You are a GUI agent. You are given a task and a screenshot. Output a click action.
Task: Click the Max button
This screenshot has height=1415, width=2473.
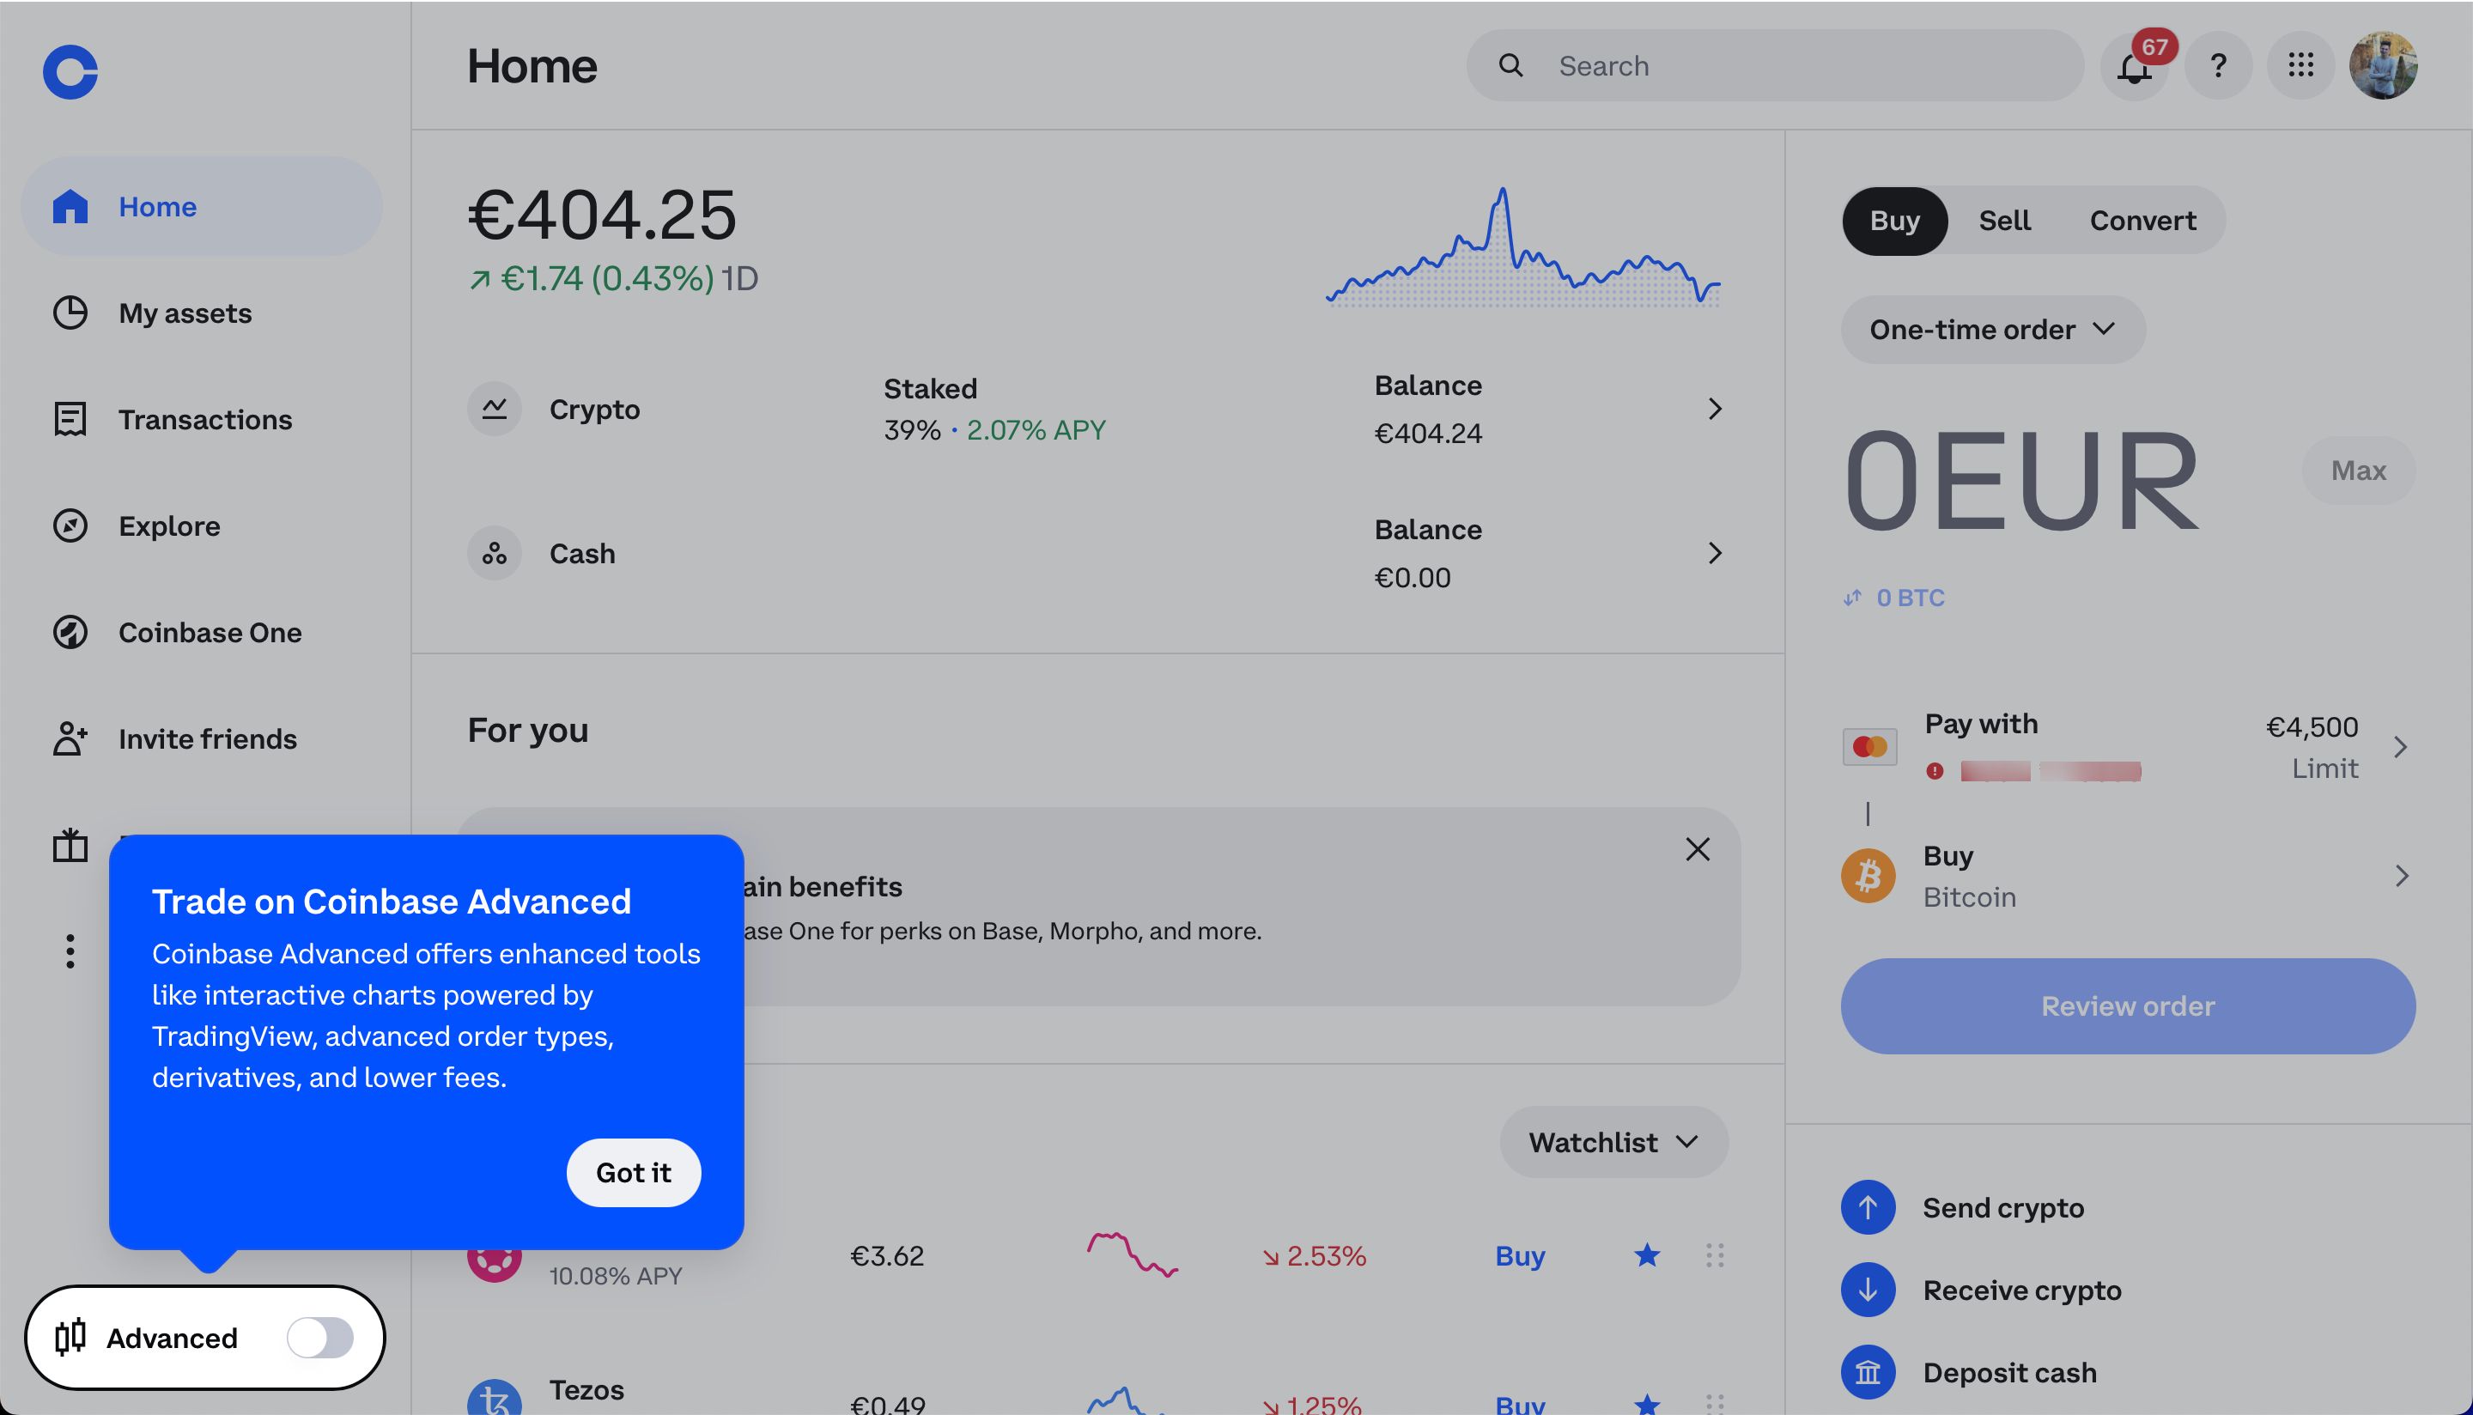tap(2357, 471)
